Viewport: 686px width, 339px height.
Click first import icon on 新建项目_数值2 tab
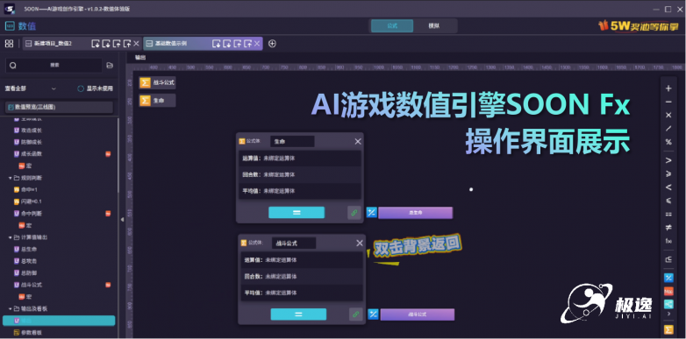point(96,43)
